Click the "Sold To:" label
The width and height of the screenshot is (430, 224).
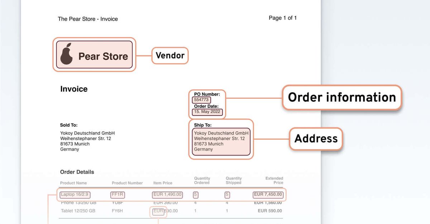pyautogui.click(x=69, y=125)
